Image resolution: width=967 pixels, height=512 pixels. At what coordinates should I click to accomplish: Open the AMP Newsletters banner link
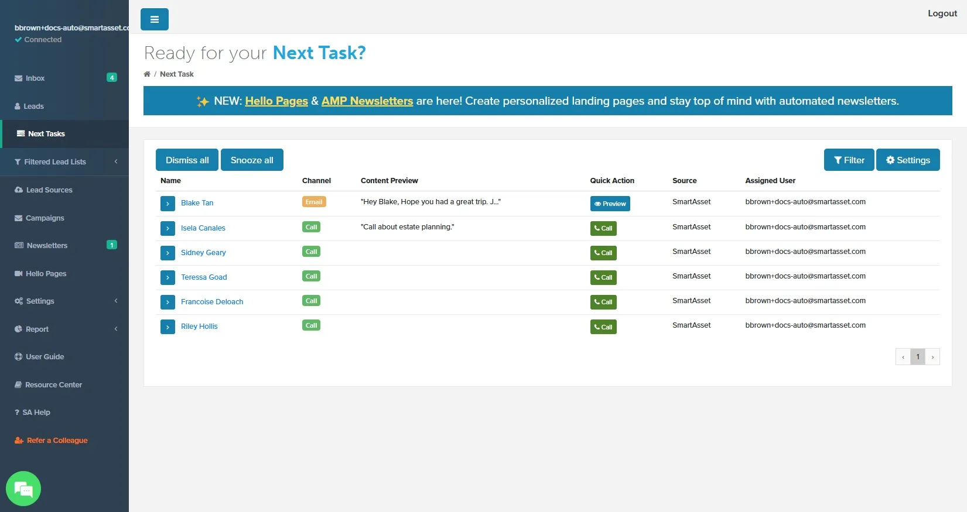coord(367,101)
